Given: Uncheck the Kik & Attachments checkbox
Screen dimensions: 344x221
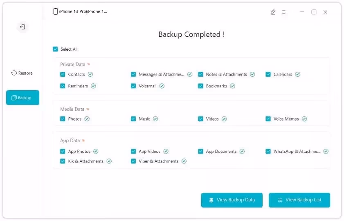Looking at the screenshot, I should pos(63,161).
